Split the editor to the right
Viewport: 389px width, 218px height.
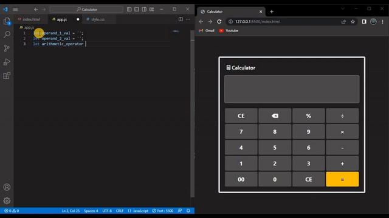(181, 19)
